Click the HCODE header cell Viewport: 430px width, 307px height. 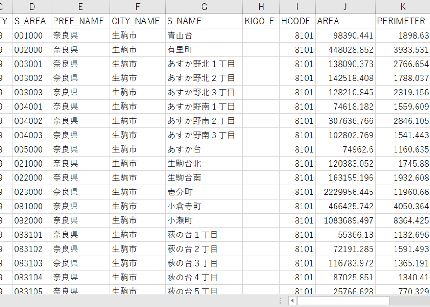pos(297,21)
